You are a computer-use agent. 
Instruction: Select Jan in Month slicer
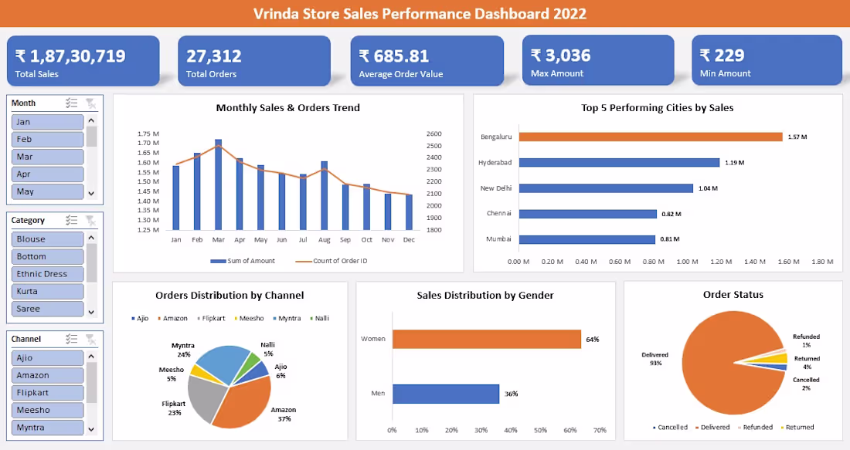[48, 122]
